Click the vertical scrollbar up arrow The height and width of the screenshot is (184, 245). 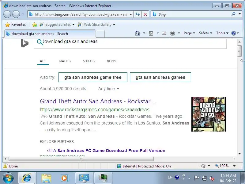[x=239, y=42]
